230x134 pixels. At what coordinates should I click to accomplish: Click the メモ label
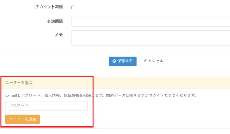[x=59, y=35]
